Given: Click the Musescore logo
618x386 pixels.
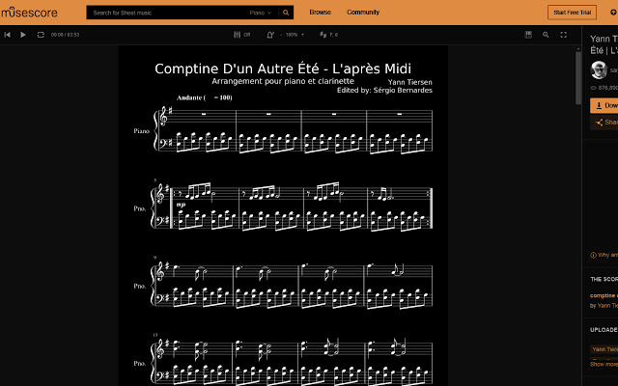Looking at the screenshot, I should (x=29, y=13).
